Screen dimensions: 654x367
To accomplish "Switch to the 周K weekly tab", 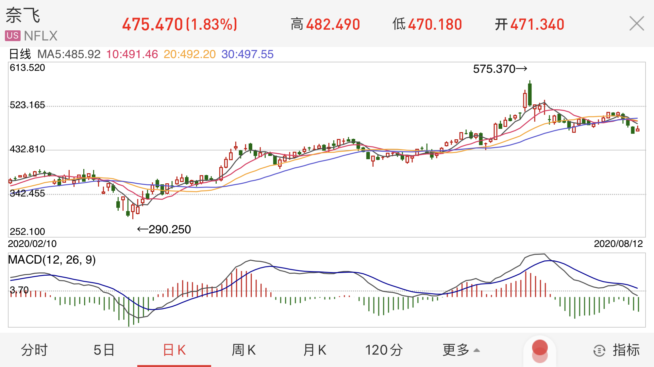I will (243, 350).
